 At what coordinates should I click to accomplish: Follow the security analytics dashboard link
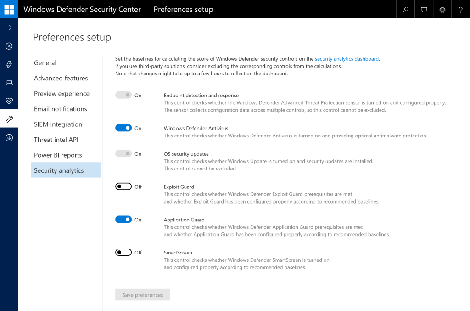pos(347,59)
